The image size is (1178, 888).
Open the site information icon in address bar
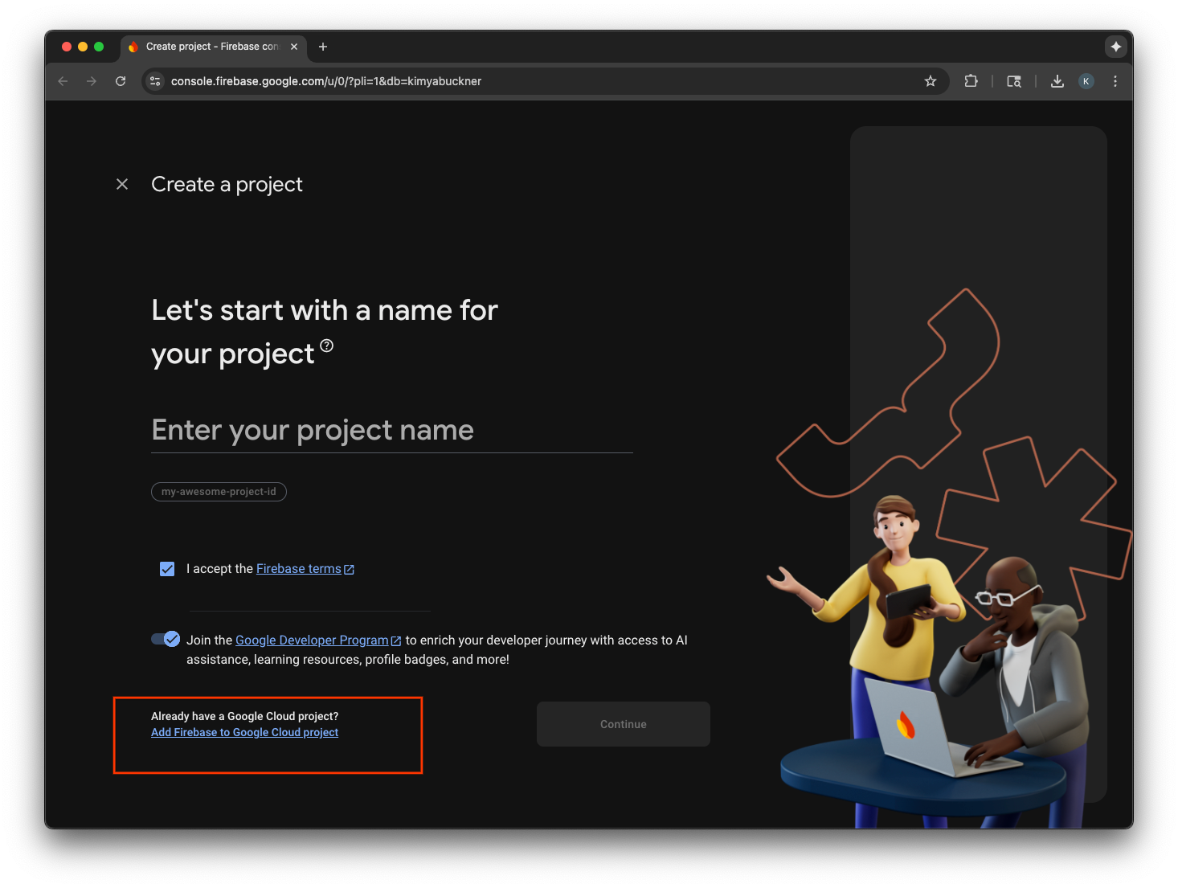(x=154, y=81)
